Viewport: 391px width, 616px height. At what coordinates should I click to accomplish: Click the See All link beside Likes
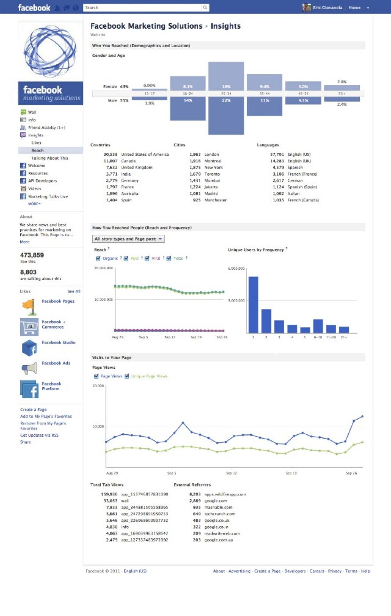coord(73,291)
